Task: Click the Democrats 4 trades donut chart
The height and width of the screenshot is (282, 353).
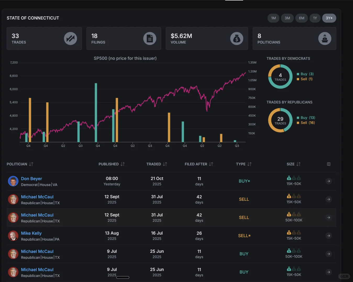Action: 280,77
